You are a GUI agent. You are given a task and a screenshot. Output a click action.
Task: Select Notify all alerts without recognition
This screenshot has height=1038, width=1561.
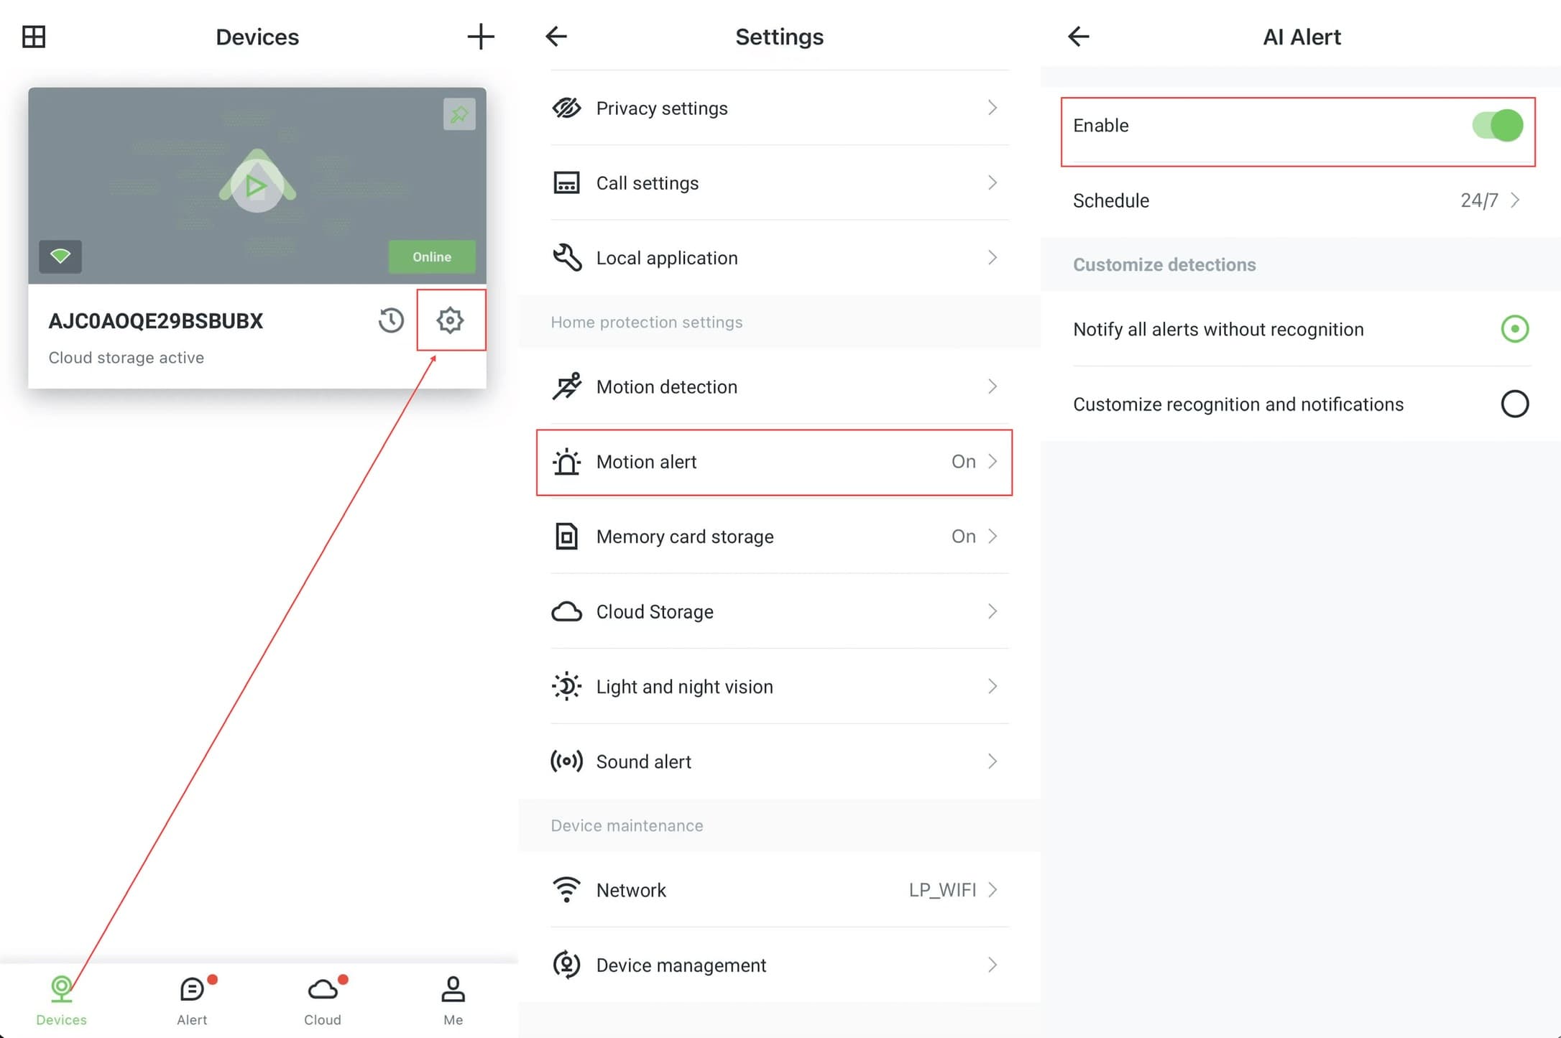(1514, 329)
